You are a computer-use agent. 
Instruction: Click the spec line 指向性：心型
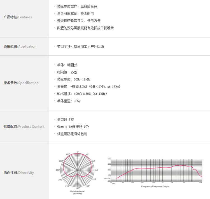point(67,72)
